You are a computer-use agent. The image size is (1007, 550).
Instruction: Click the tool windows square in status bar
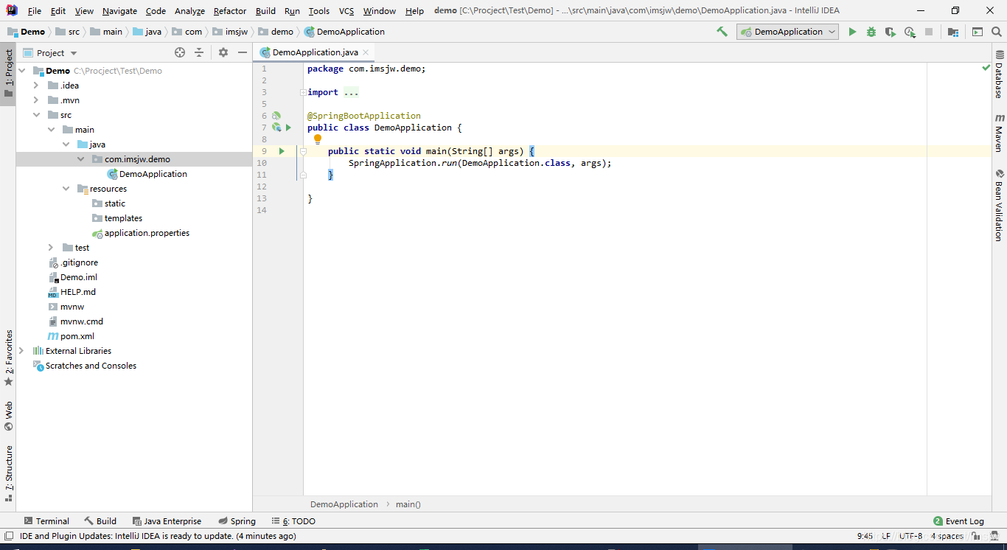click(x=8, y=536)
